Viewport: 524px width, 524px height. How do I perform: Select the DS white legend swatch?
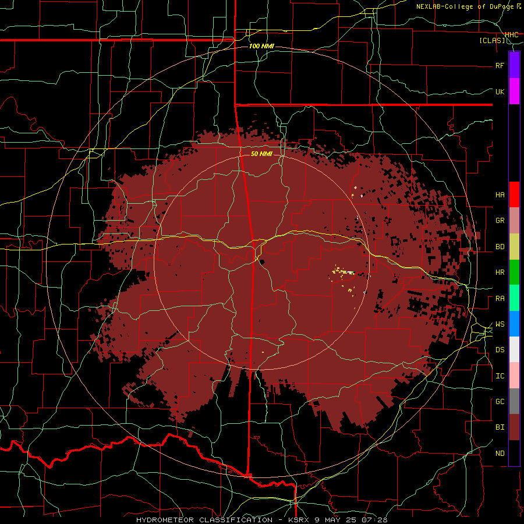point(514,349)
